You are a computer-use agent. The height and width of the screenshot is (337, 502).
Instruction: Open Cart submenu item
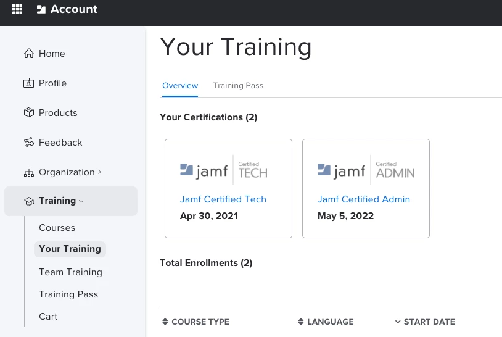tap(48, 317)
